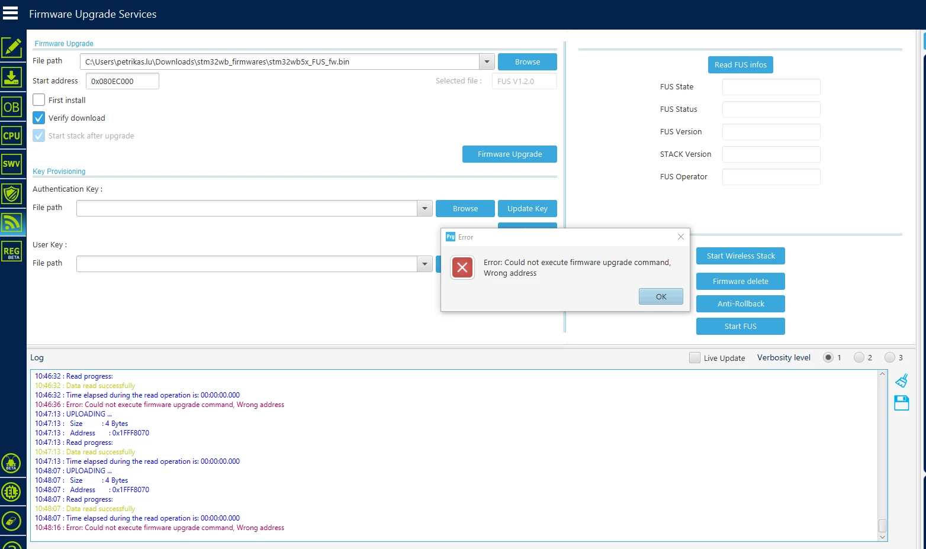Viewport: 926px width, 549px height.
Task: Open the REG registers beta icon
Action: click(x=12, y=251)
